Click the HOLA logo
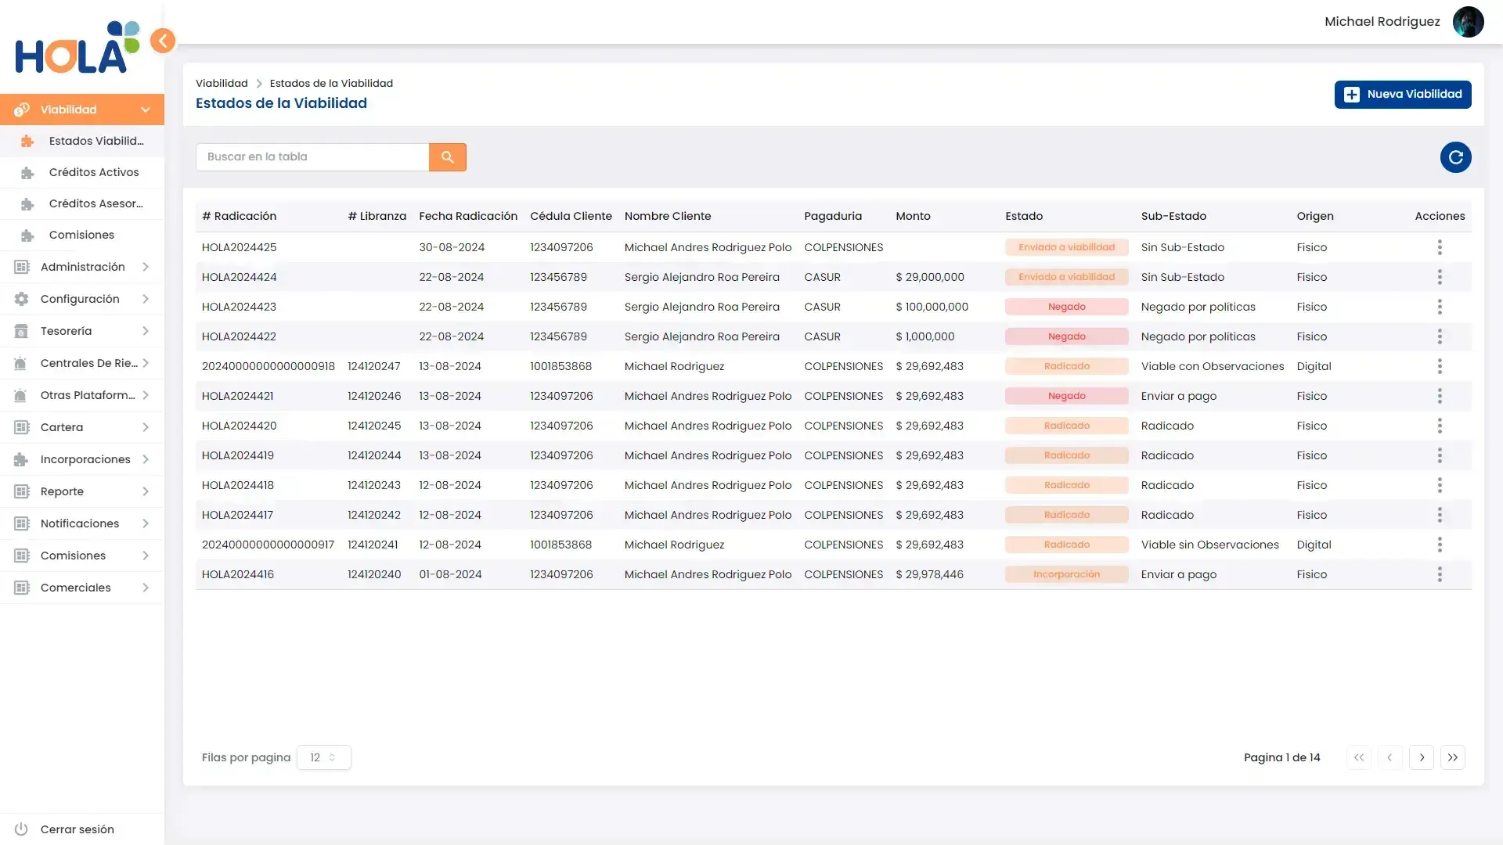Viewport: 1503px width, 845px height. [77, 48]
